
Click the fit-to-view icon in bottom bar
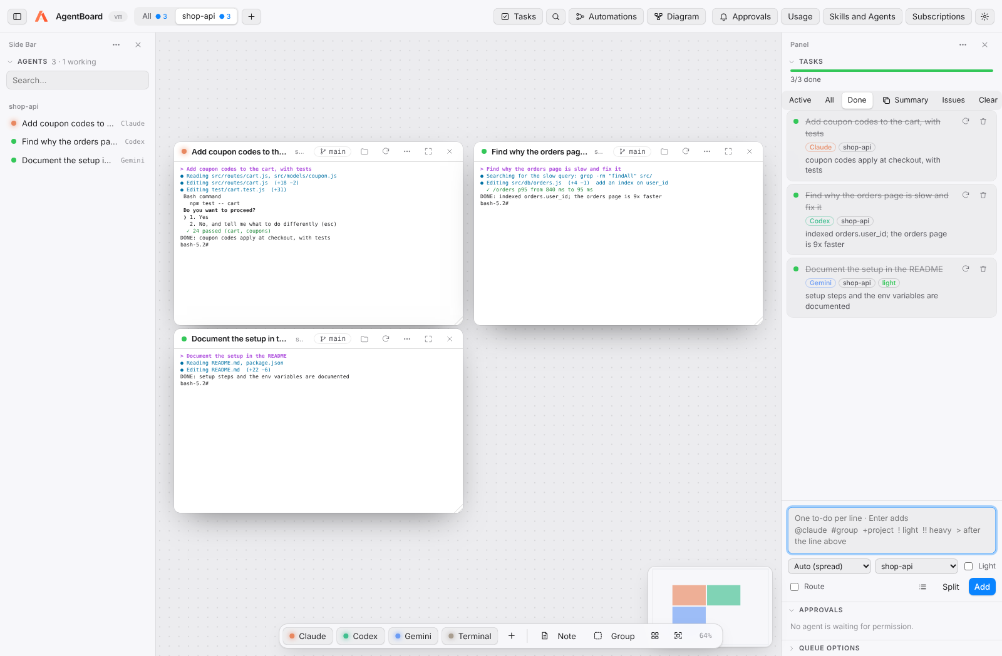click(678, 636)
